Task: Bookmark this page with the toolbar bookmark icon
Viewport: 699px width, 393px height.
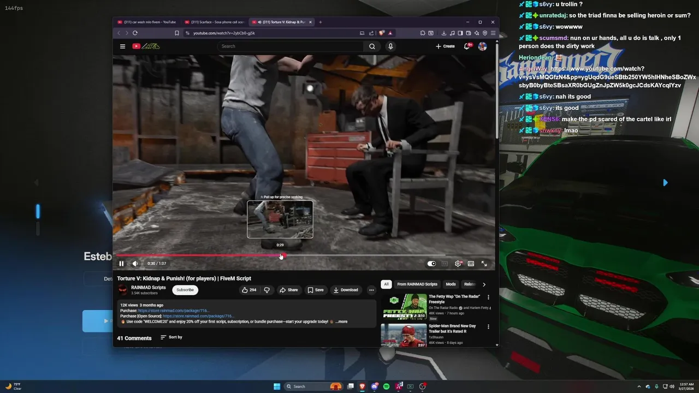Action: tap(176, 33)
